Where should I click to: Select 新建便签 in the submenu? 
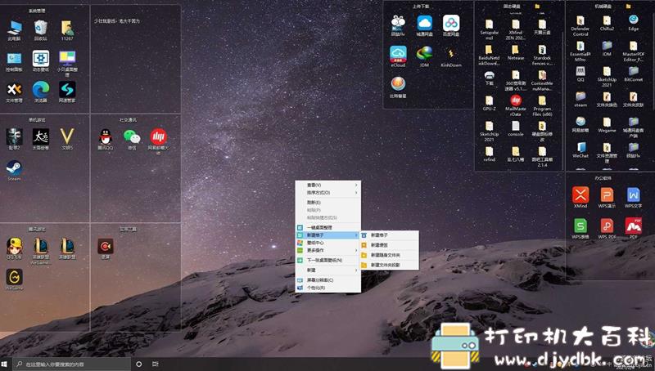pyautogui.click(x=390, y=245)
